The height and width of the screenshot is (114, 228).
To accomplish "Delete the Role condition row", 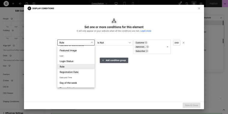I will pyautogui.click(x=184, y=43).
